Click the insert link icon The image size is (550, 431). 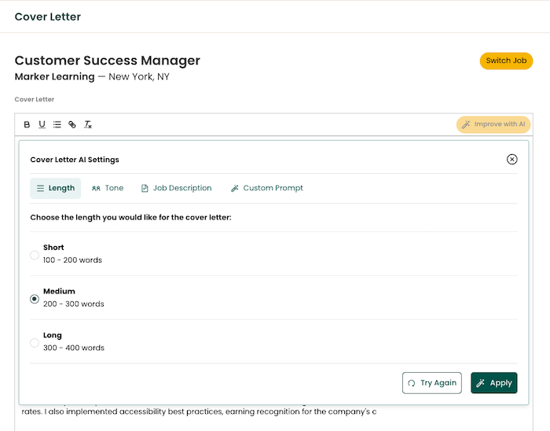(x=72, y=124)
